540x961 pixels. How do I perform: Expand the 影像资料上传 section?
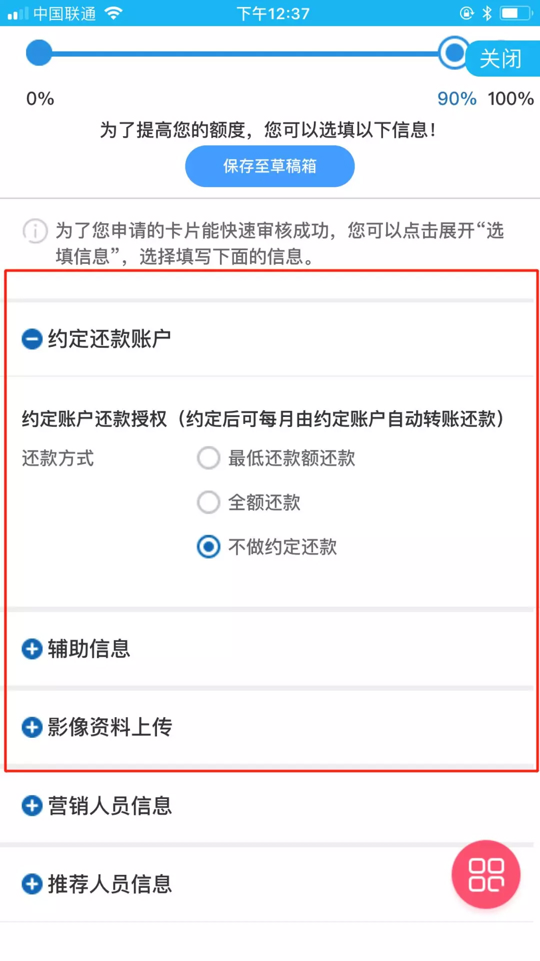[32, 727]
